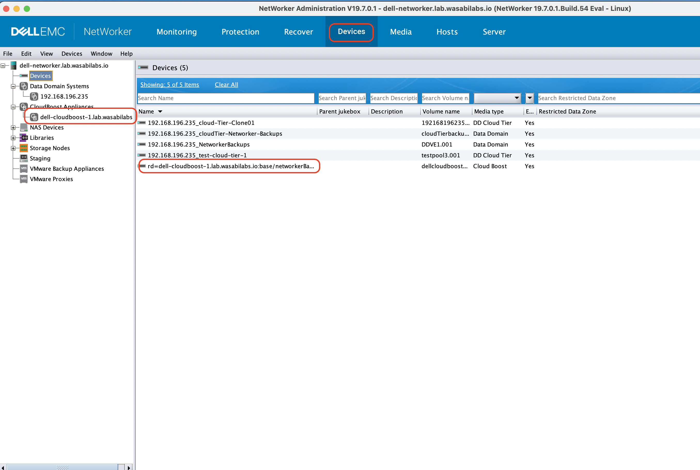This screenshot has height=470, width=700.
Task: Click the CloudBoost Appliances folder icon
Action: [x=24, y=107]
